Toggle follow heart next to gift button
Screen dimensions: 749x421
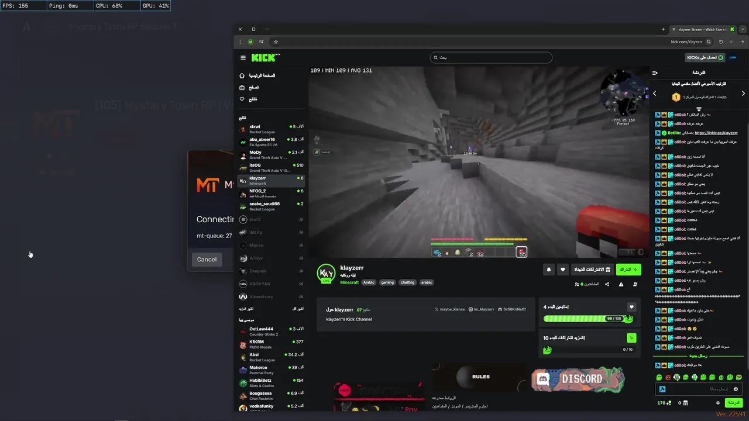[x=563, y=270]
